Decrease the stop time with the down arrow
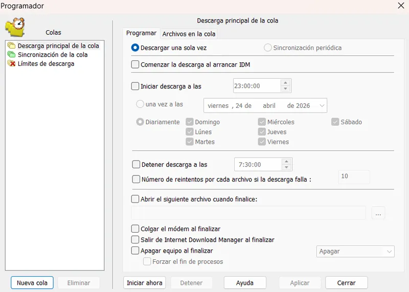Screen dimensions: 409x292 coord(286,168)
